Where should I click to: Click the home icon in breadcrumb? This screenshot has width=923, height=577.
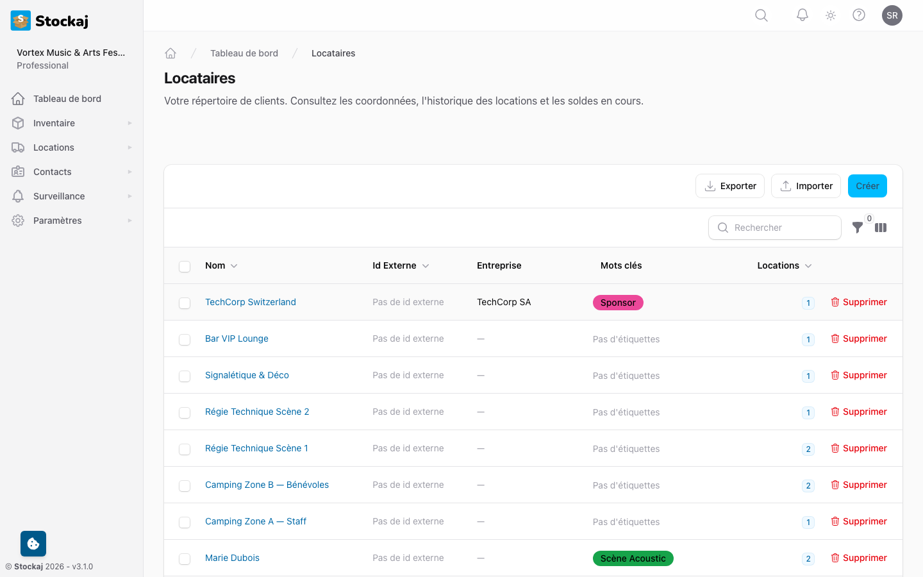point(170,53)
